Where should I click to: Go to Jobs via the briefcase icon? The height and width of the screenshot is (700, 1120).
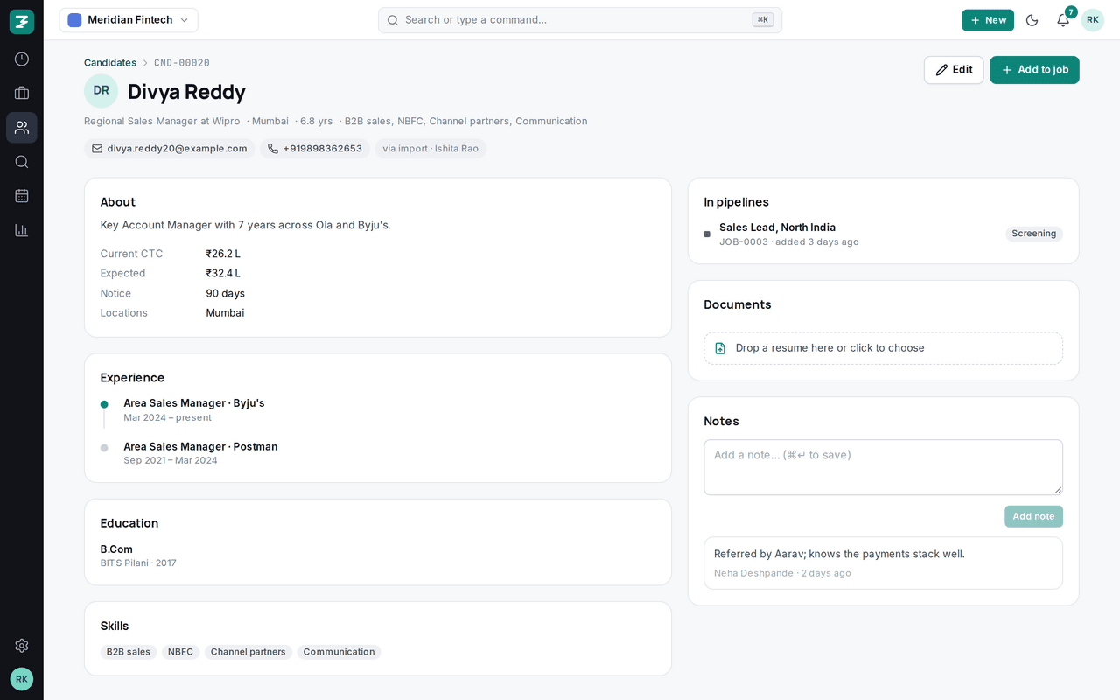click(22, 94)
